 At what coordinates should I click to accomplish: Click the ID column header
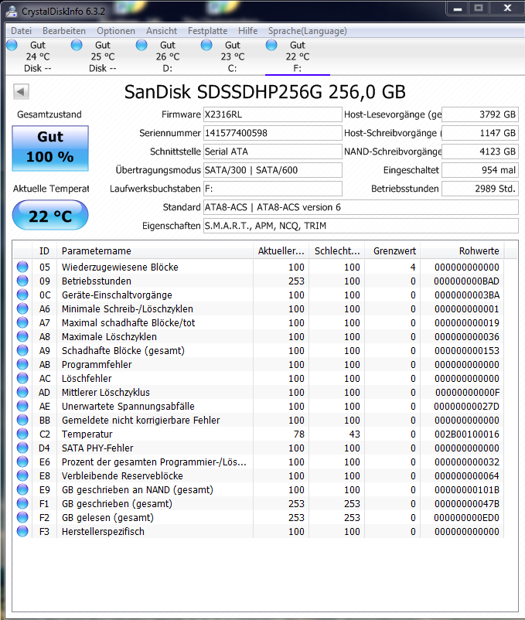[x=44, y=251]
